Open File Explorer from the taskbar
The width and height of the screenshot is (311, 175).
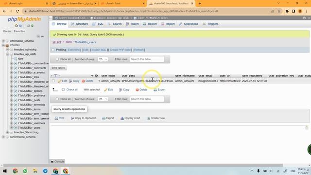[35, 171]
